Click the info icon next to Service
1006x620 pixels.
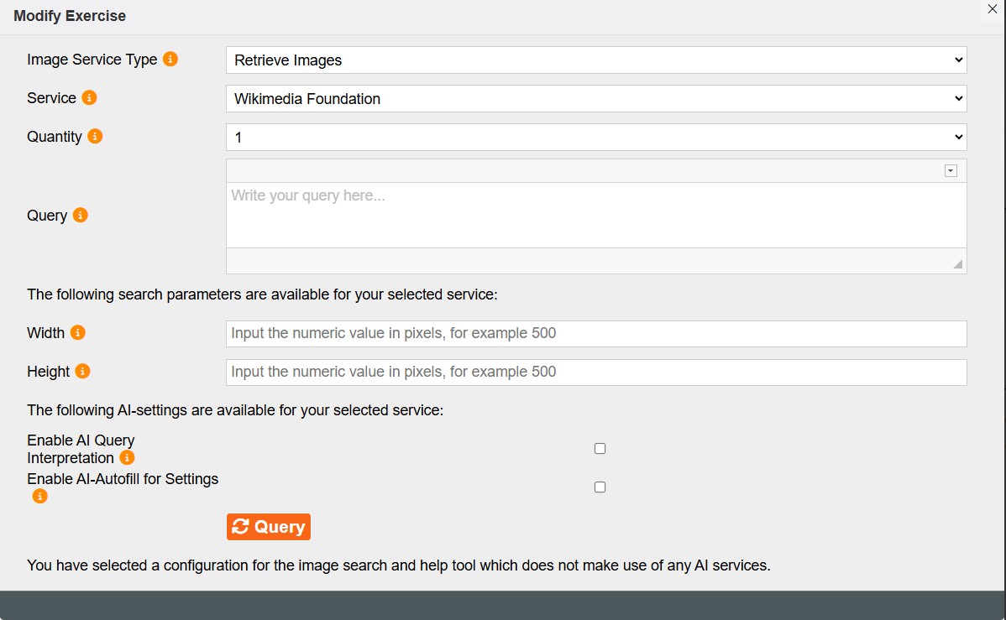coord(89,97)
